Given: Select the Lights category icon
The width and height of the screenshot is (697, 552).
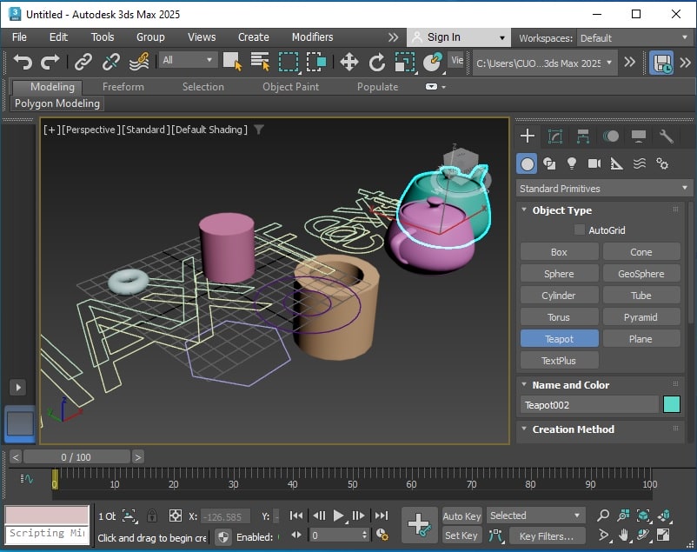Looking at the screenshot, I should [572, 163].
